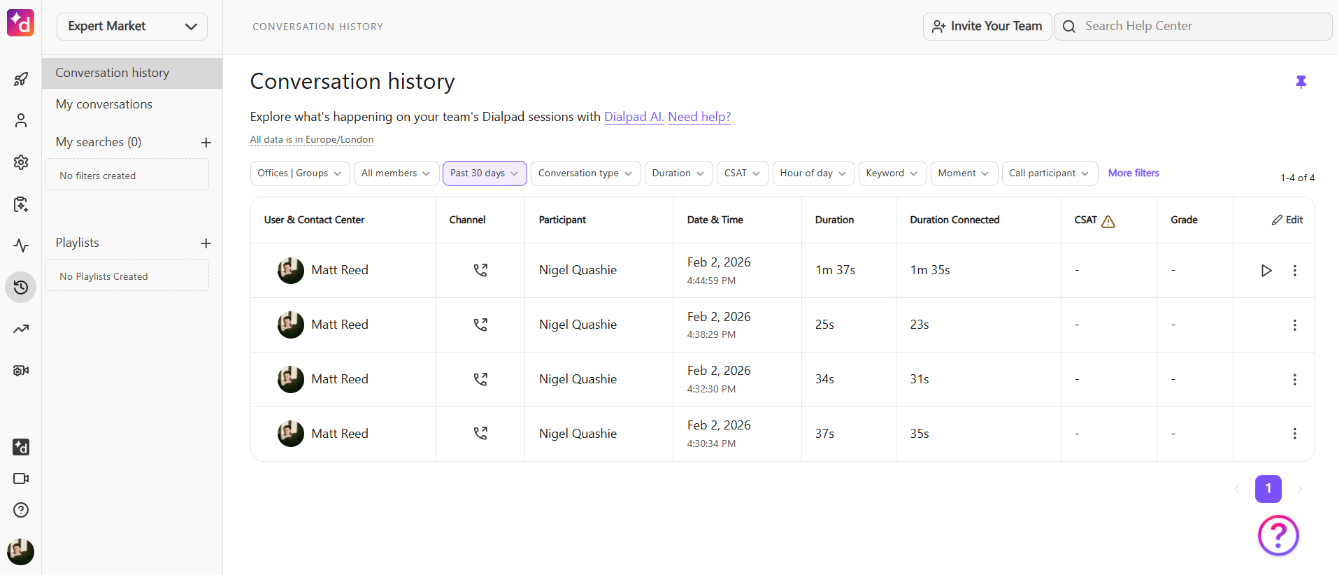Open the CSAT filter dropdown
Viewport: 1337px width, 575px height.
pos(743,173)
